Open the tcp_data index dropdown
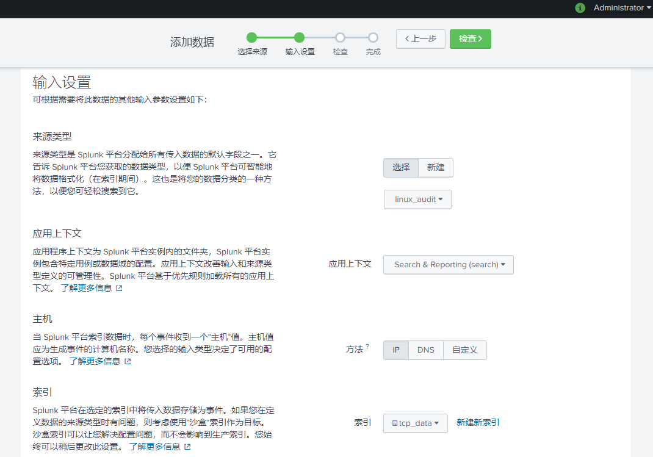This screenshot has height=457, width=653. point(416,423)
